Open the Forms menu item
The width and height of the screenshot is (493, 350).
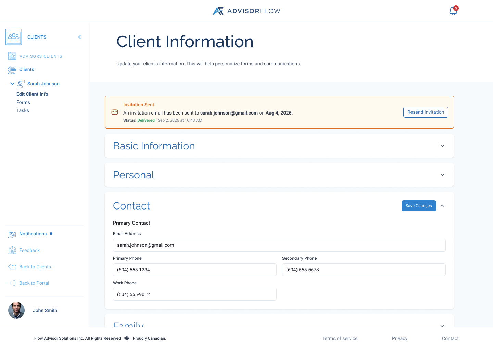coord(23,102)
